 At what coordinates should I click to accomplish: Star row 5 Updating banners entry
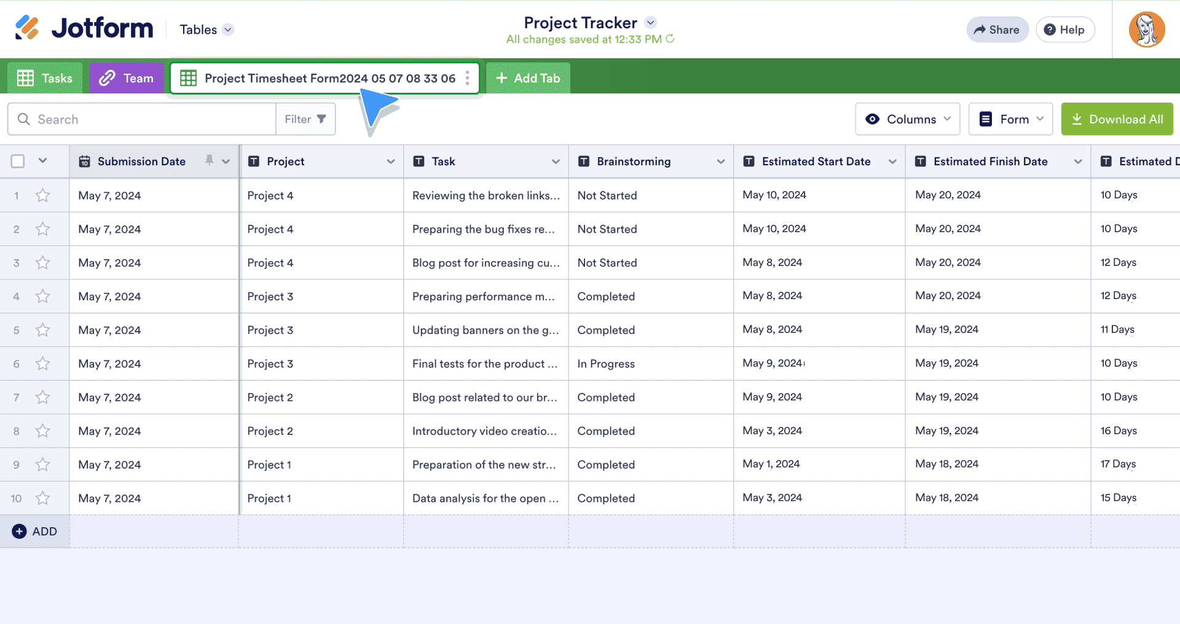42,330
